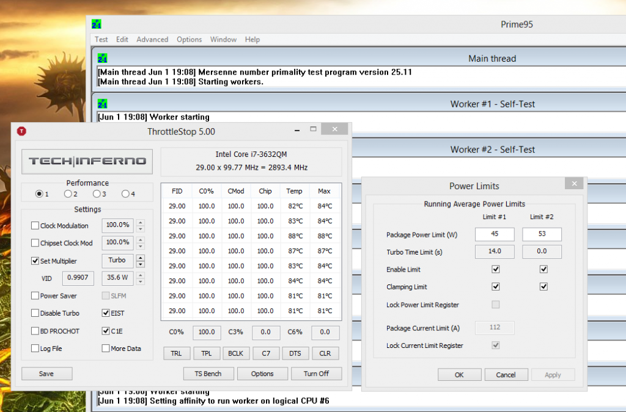Select Performance profile 3

point(97,194)
